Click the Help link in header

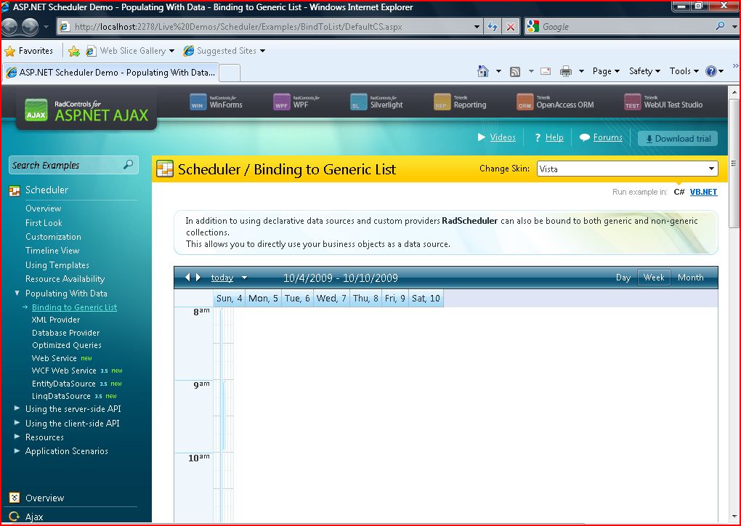554,137
